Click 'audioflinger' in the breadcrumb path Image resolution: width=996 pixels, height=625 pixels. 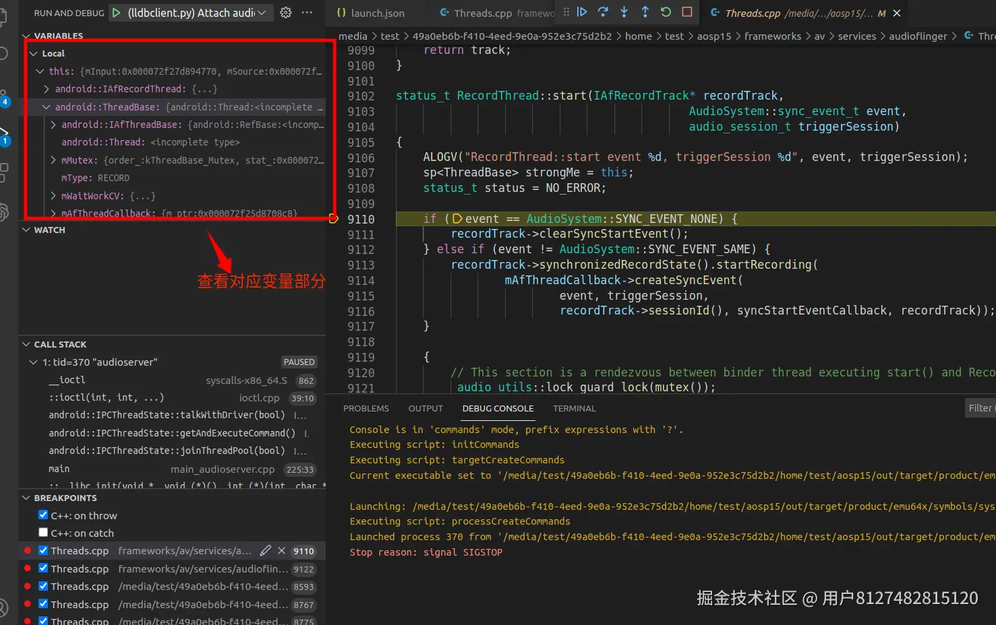918,36
